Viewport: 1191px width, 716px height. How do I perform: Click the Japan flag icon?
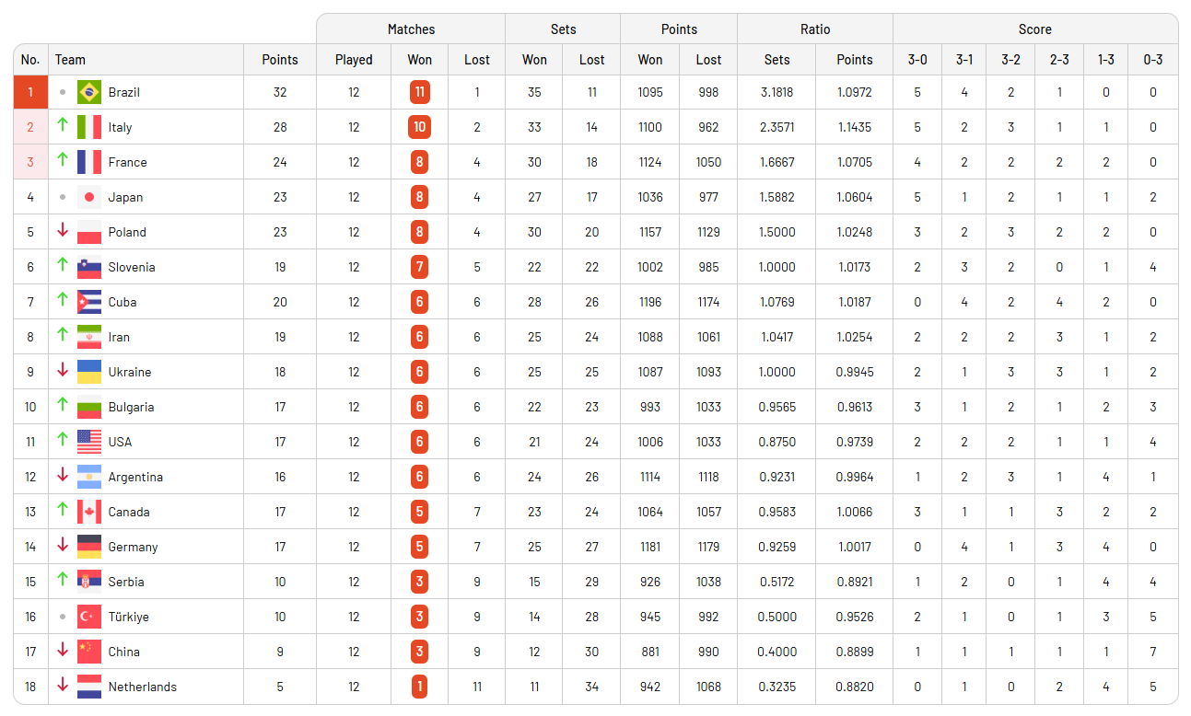coord(89,197)
